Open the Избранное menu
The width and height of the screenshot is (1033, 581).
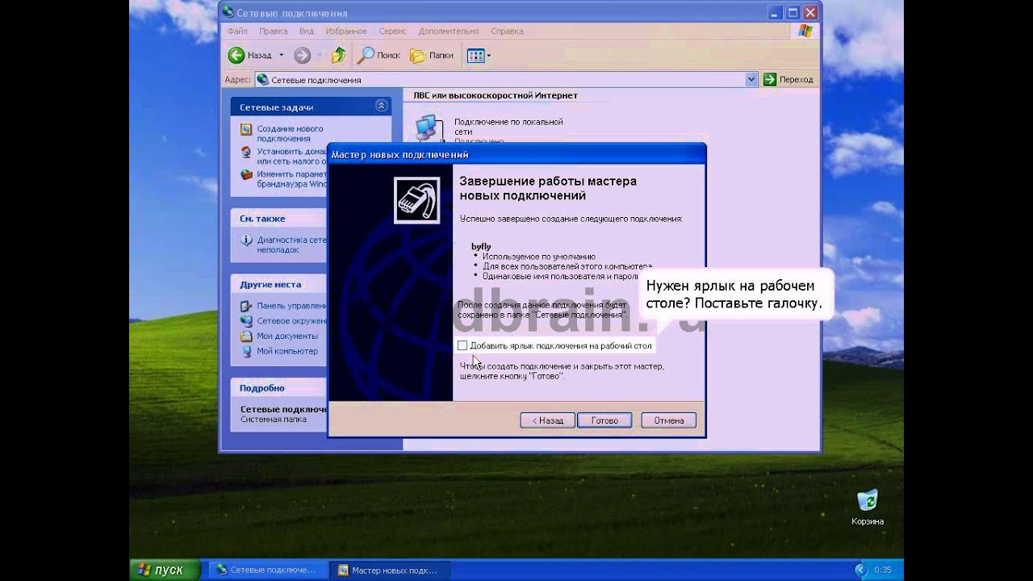point(346,31)
